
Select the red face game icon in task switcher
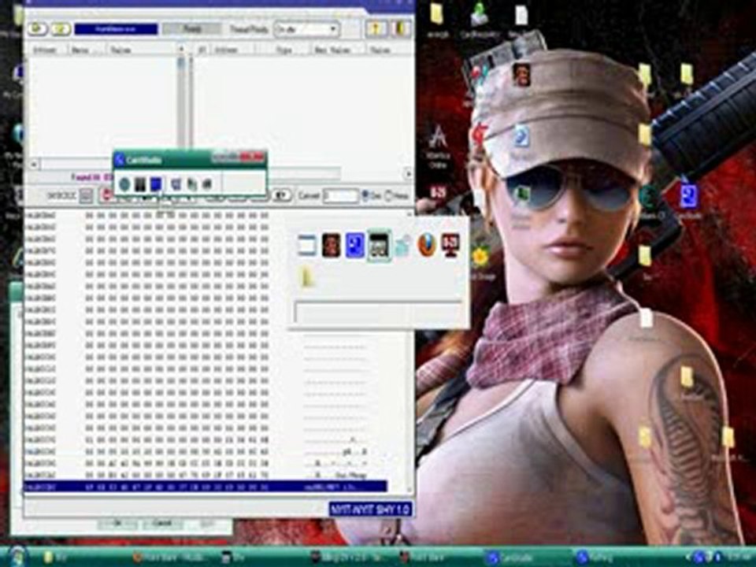click(x=332, y=246)
